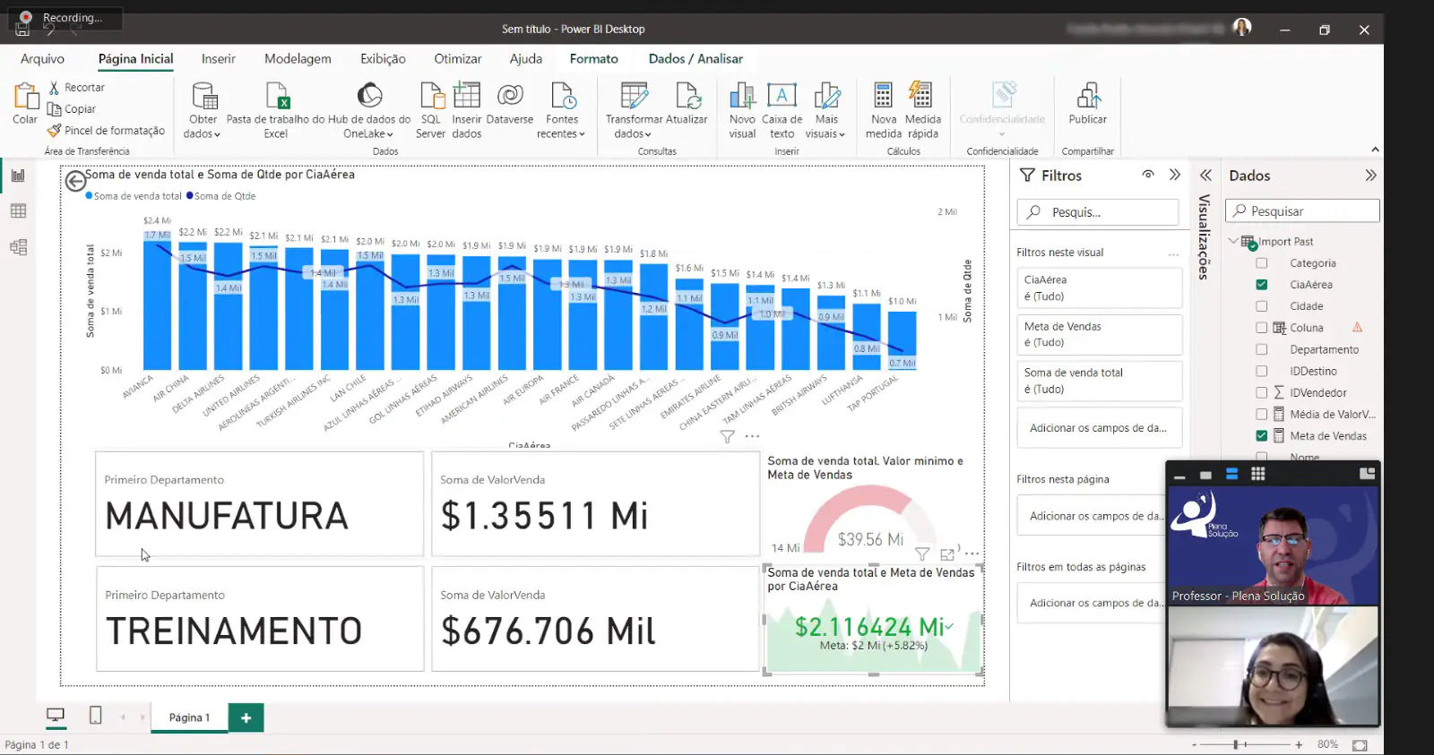This screenshot has width=1434, height=755.
Task: Click Pesquisar field in Dados pane
Action: coord(1303,211)
